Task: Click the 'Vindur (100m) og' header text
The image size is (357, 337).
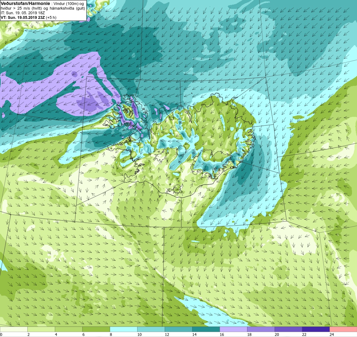Action: (69, 4)
